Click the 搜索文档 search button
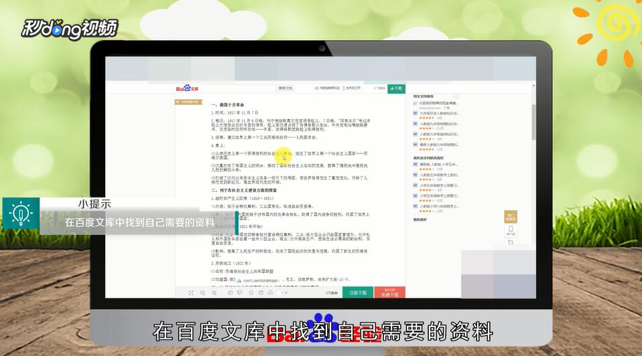 click(x=285, y=88)
